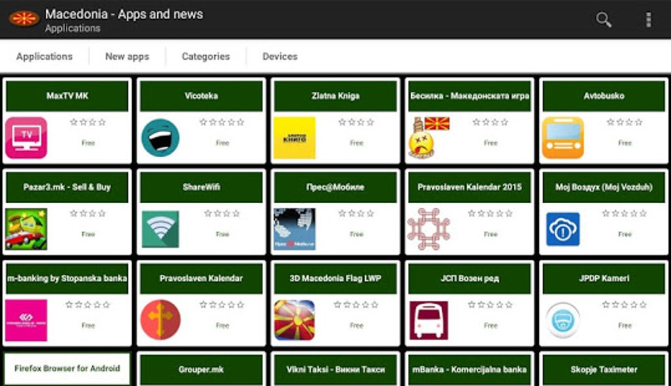Open the mBanka - Komercijalna banka card
Image resolution: width=671 pixels, height=386 pixels.
[470, 370]
